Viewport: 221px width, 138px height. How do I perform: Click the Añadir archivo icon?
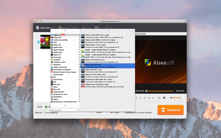pos(38,28)
